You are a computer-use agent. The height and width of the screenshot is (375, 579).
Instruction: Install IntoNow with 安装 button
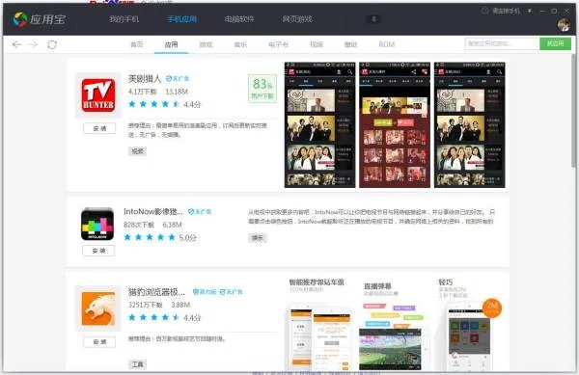click(x=98, y=251)
